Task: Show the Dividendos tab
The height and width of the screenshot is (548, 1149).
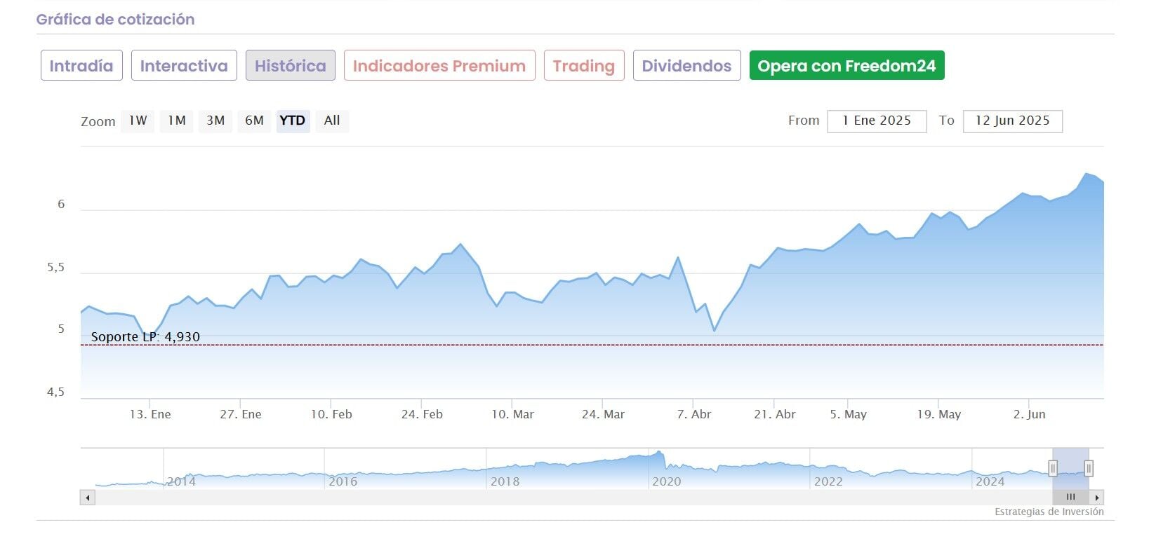Action: 686,66
